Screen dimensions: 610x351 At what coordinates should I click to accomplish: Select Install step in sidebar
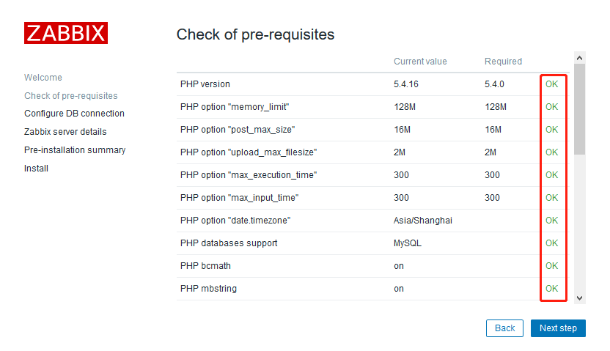(x=36, y=169)
